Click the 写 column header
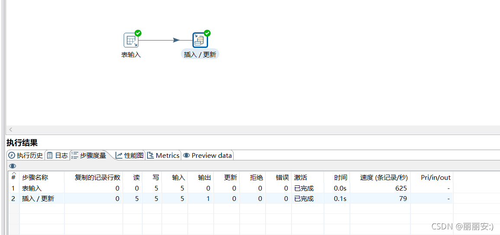Viewport: 500px width, 235px height. [152, 178]
